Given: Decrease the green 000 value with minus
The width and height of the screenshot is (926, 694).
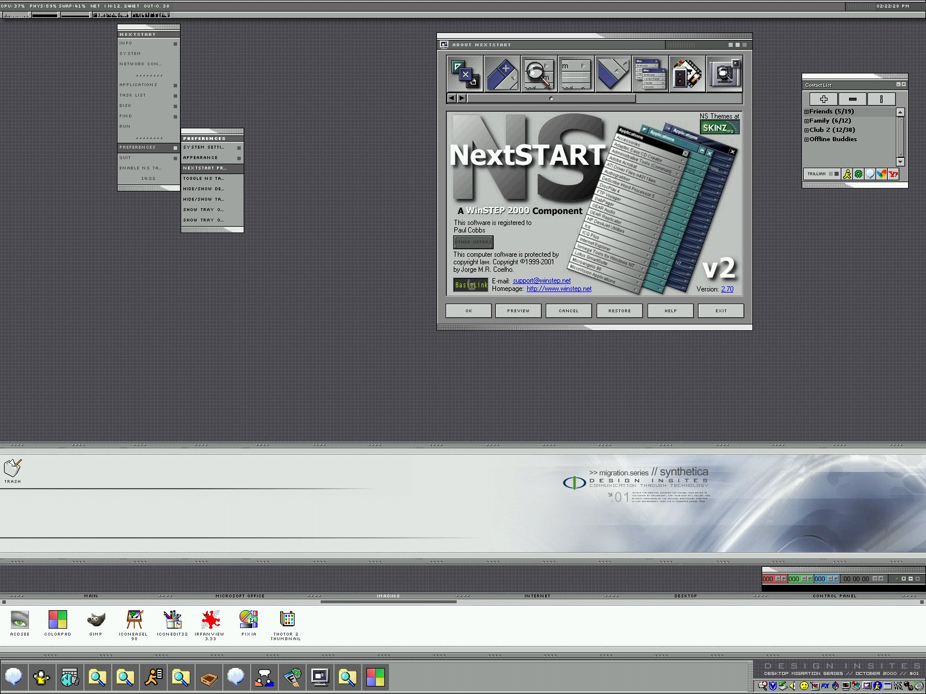Looking at the screenshot, I should pos(804,578).
